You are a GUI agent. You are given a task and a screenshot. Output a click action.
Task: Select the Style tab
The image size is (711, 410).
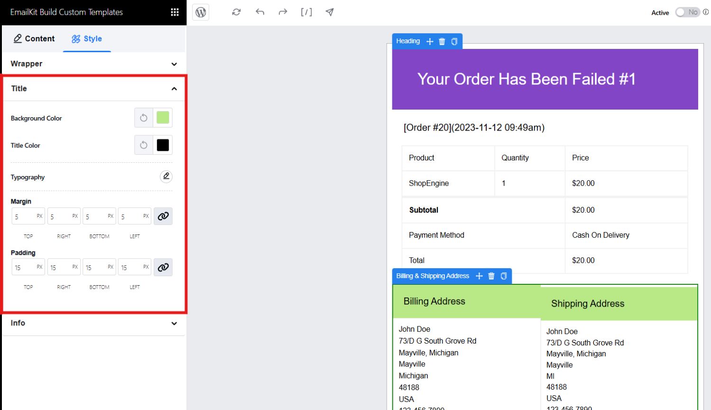[x=87, y=38]
